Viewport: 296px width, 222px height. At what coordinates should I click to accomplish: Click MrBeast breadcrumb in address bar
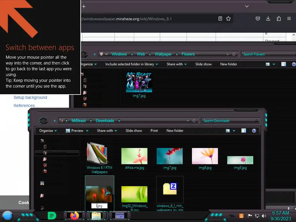[79, 121]
